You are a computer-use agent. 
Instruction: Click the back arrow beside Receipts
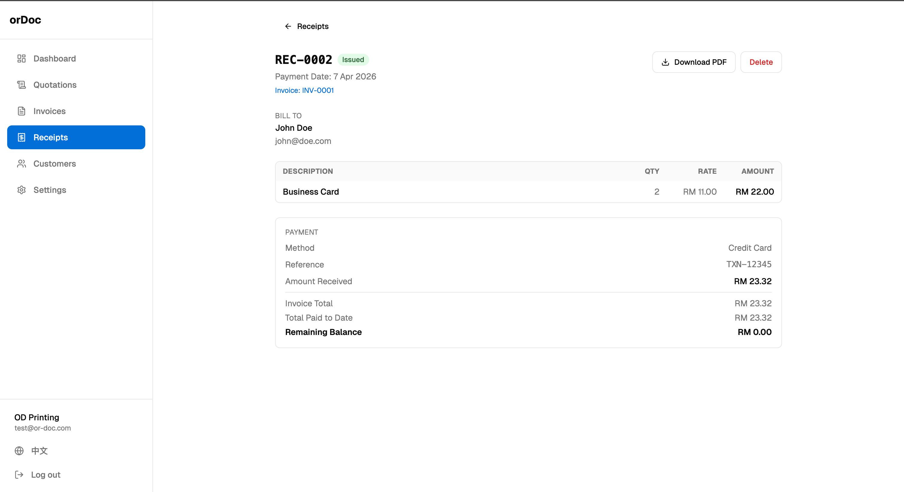(288, 26)
